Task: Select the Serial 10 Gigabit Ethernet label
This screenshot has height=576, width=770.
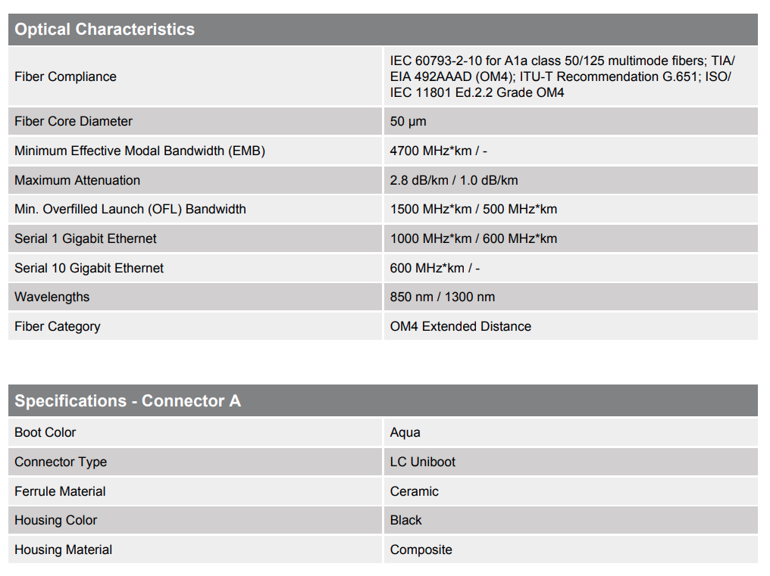Action: 89,268
